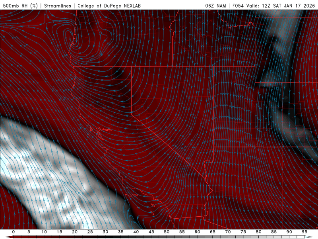The height and width of the screenshot is (239, 318).
Task: Click the '25' colorbar scale label
Action: coord(90,232)
